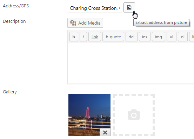Click inside the Description text area
This screenshot has height=139, width=194.
click(x=131, y=64)
